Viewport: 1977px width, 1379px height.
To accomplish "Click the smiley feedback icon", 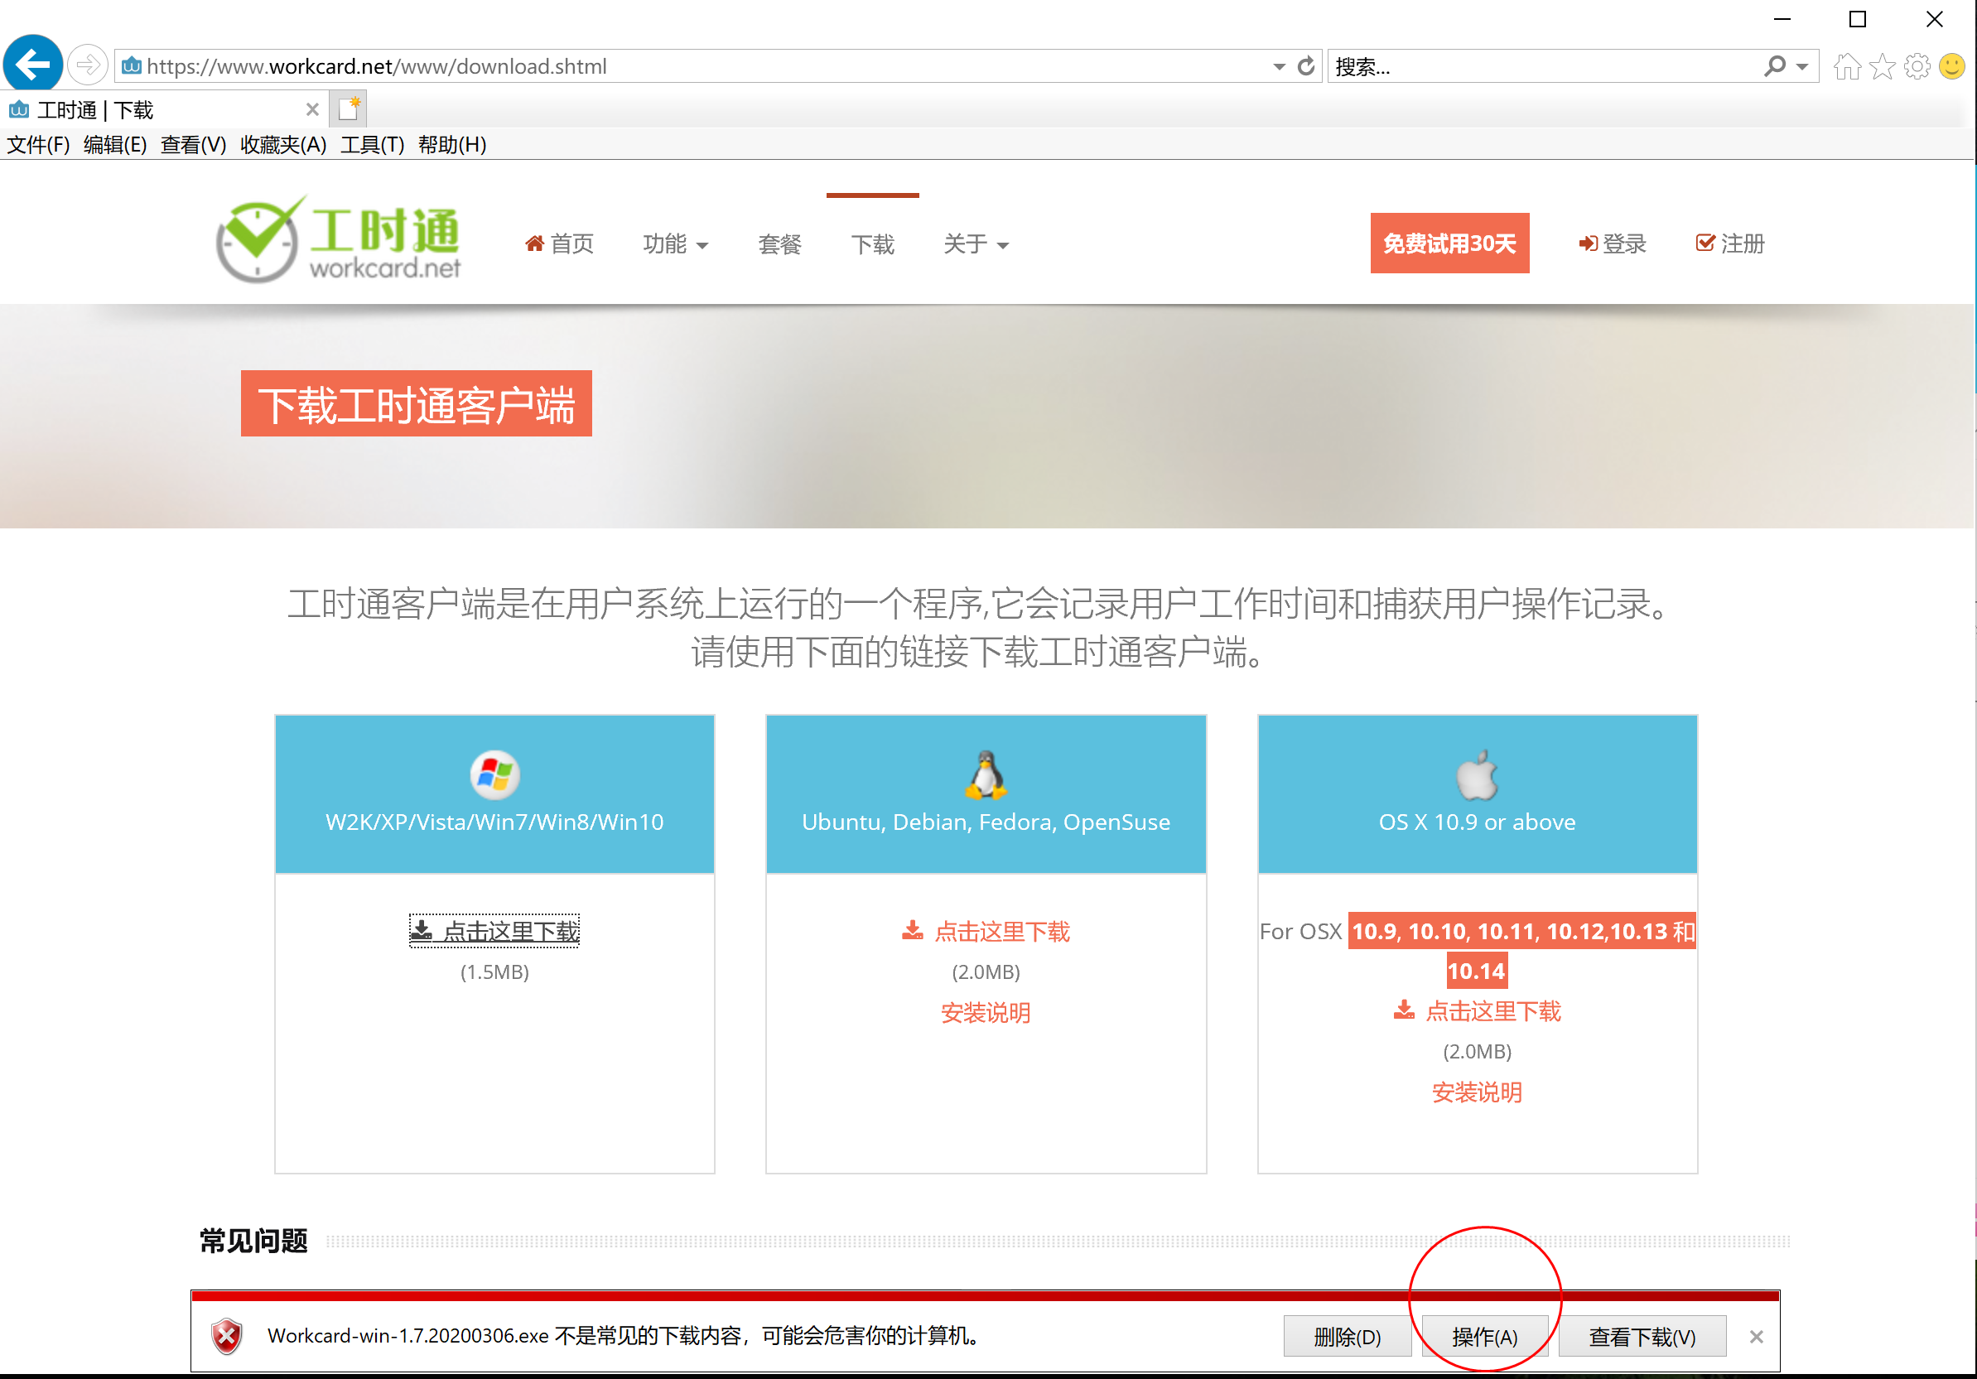I will (1951, 66).
